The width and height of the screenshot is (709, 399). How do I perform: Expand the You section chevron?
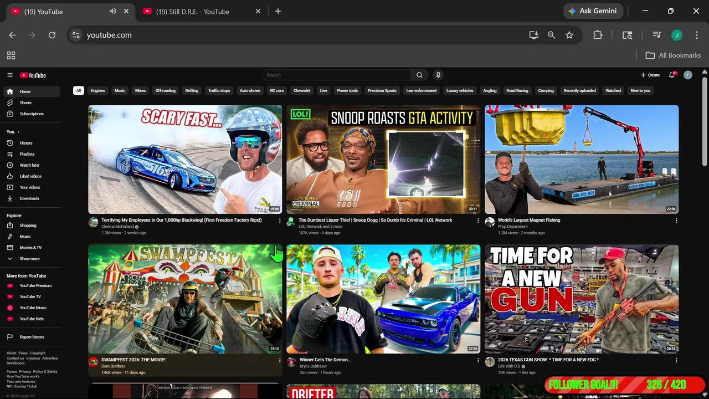pyautogui.click(x=18, y=132)
